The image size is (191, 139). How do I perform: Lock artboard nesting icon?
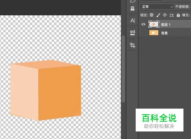point(172,15)
